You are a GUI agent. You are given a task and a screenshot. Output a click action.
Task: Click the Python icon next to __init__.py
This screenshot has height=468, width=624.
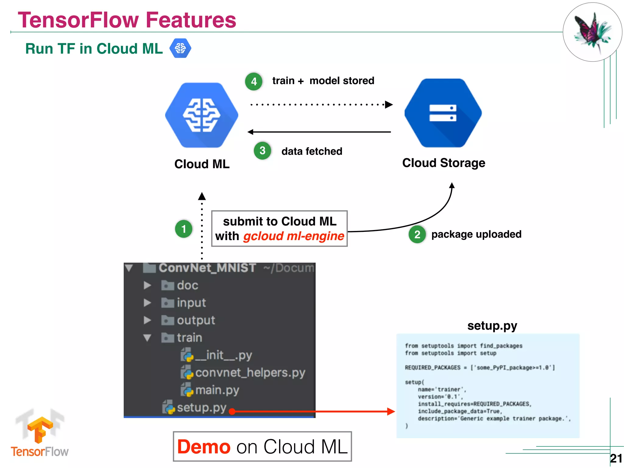point(187,355)
